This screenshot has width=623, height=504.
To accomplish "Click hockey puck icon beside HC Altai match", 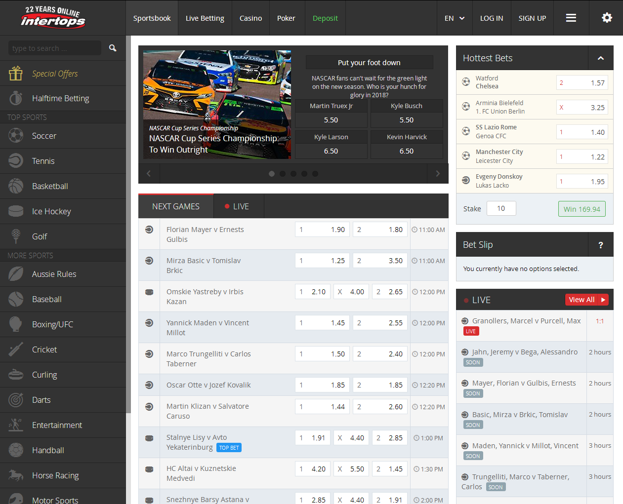I will click(149, 469).
